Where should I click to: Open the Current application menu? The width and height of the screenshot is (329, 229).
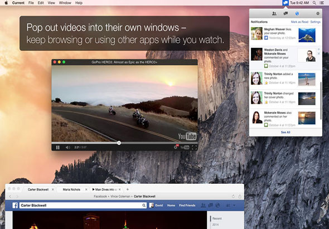18,3
